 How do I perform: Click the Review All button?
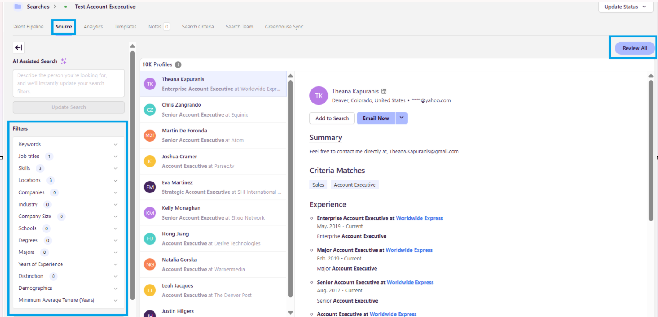(x=634, y=48)
